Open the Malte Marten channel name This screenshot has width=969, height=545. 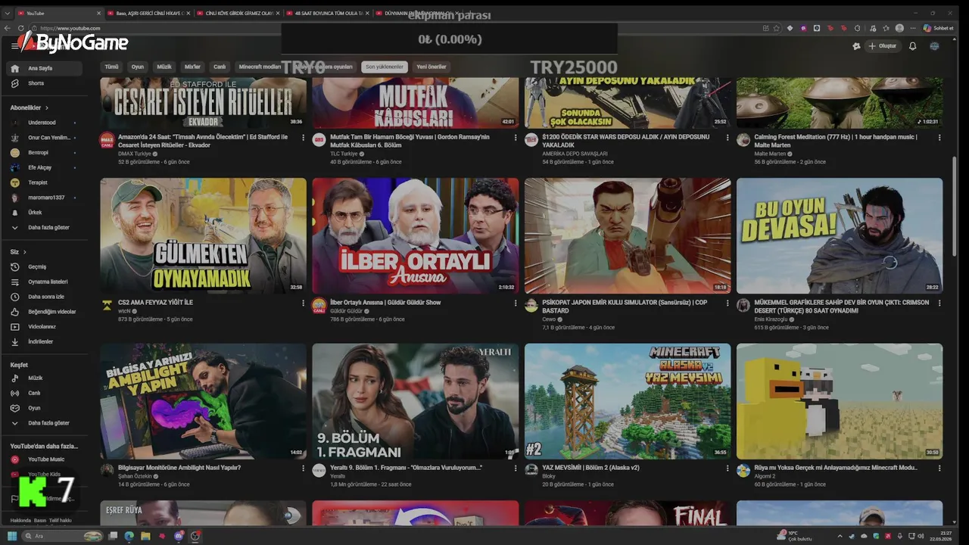click(770, 154)
